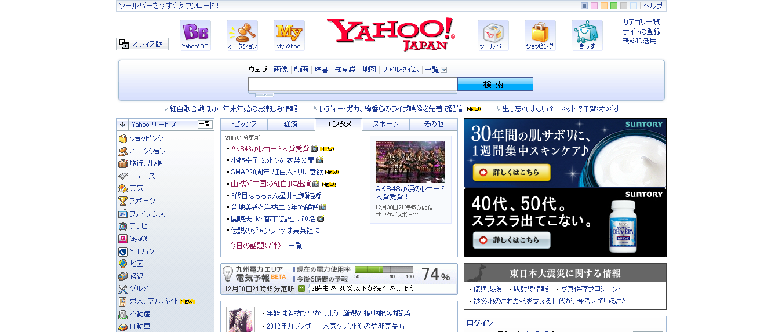The height and width of the screenshot is (332, 782).
Task: Open the カテゴリ一覧 link
Action: pyautogui.click(x=641, y=22)
